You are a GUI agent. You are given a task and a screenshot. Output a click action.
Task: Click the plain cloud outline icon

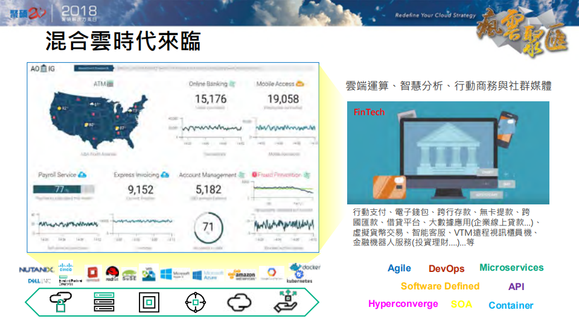tap(239, 303)
